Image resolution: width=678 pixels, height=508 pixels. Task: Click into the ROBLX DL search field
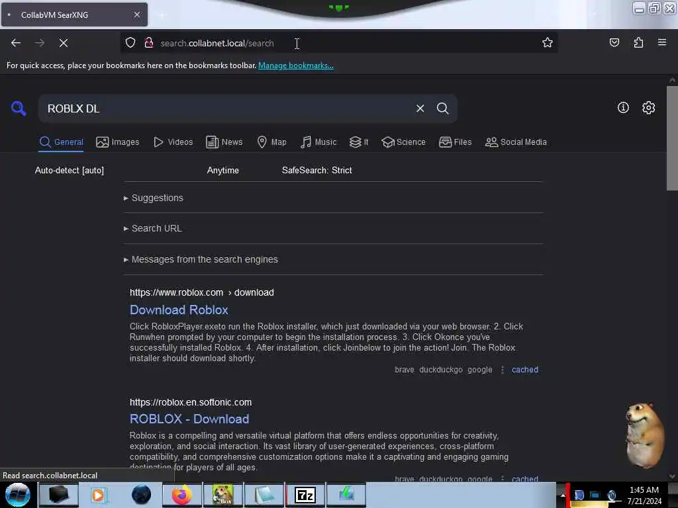(x=229, y=108)
